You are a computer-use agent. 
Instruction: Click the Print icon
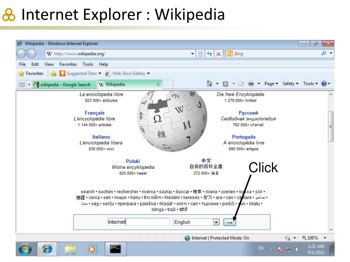point(251,84)
